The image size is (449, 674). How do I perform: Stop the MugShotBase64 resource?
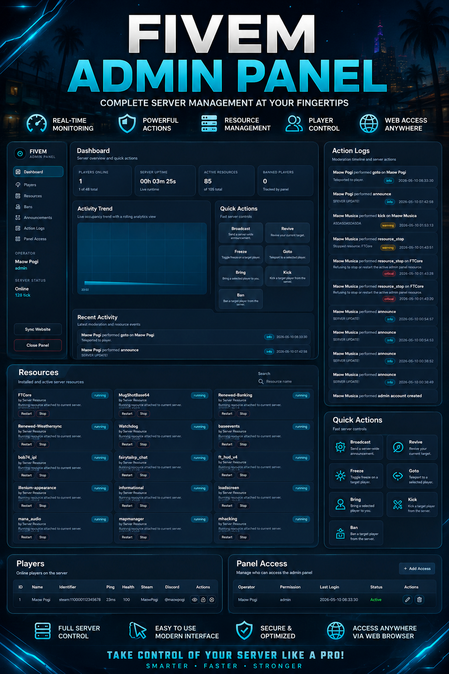click(143, 413)
